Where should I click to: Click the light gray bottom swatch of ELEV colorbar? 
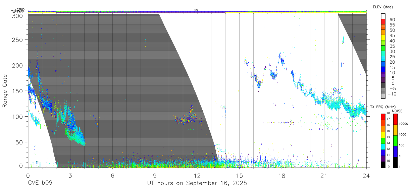pyautogui.click(x=383, y=96)
